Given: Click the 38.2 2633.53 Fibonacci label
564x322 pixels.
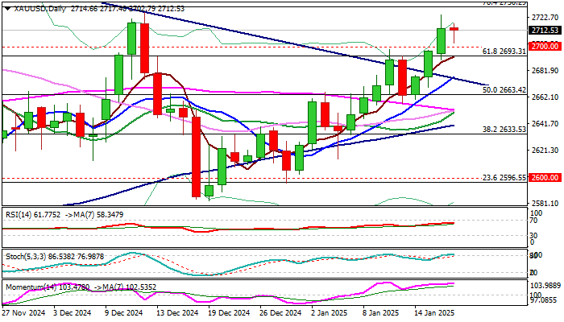Looking at the screenshot, I should [504, 130].
